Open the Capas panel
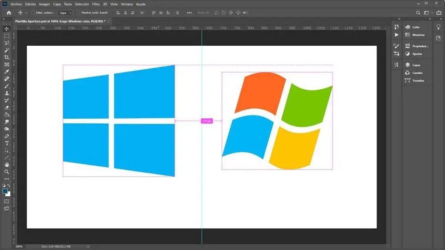 point(417,65)
